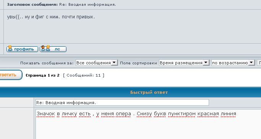Screen dimensions: 261x139
Task: Open the Все сообщения dropdown
Action: [97, 63]
